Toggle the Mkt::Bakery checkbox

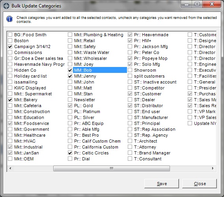[x=10, y=100]
